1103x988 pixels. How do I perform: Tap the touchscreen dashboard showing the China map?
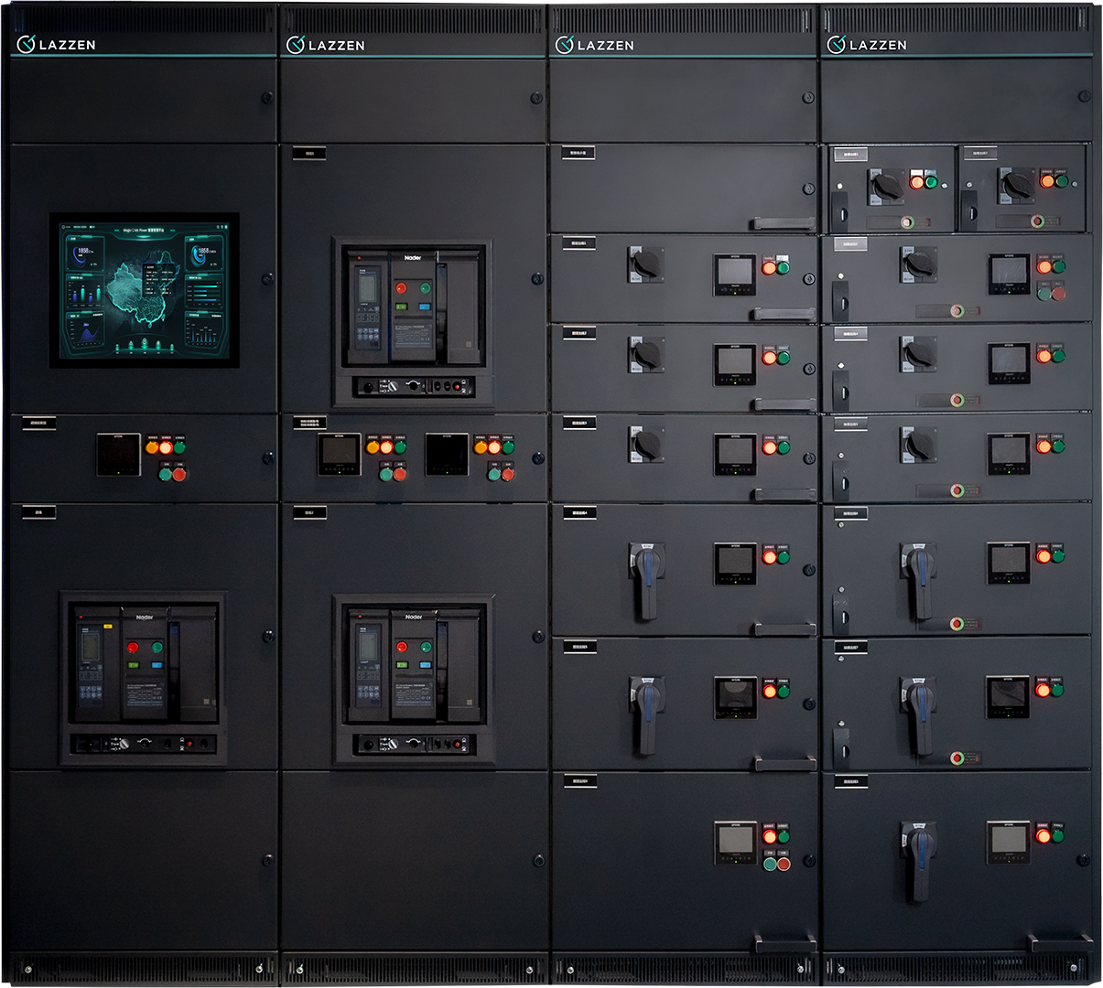(145, 290)
